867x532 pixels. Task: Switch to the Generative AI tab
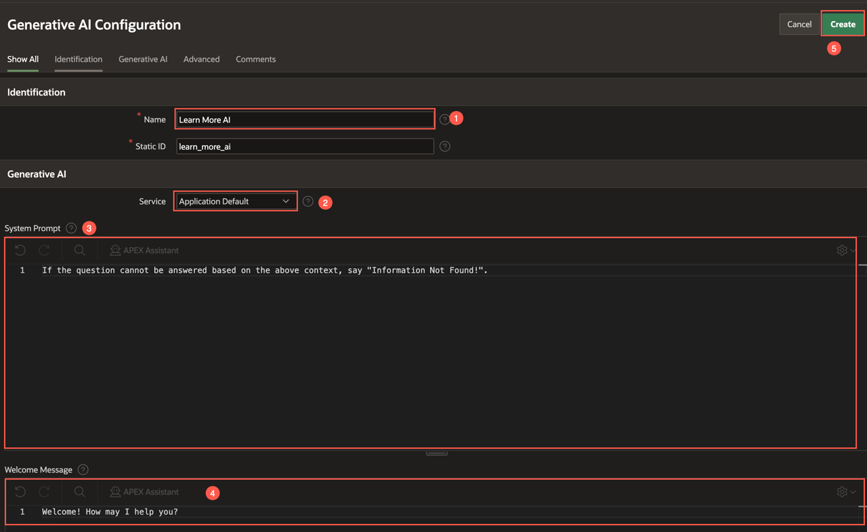143,60
